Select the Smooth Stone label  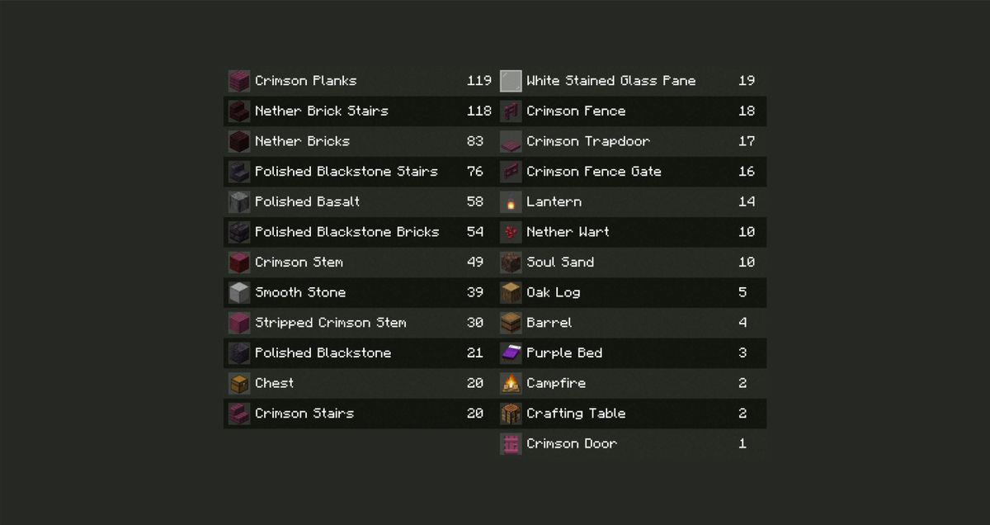coord(299,292)
